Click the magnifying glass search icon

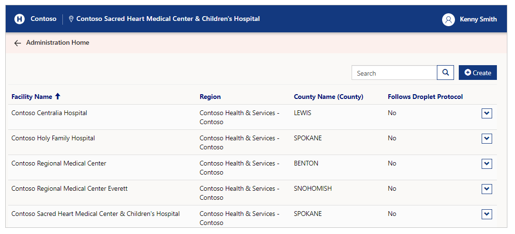pyautogui.click(x=445, y=72)
